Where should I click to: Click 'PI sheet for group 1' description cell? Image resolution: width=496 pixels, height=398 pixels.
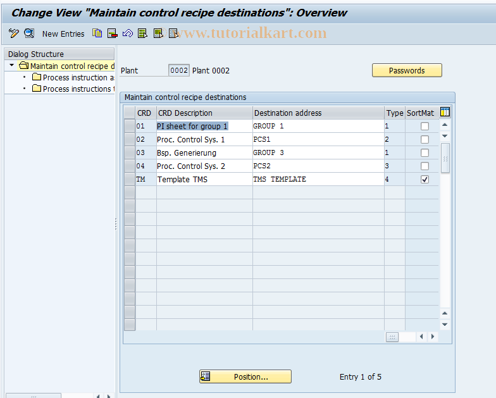204,127
